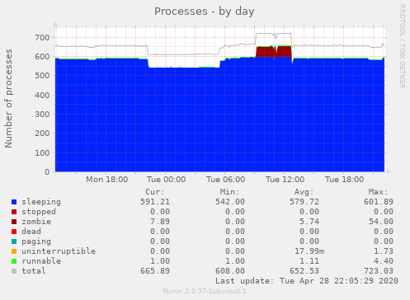Click the 'Mon 18:00' x-axis label

[107, 180]
